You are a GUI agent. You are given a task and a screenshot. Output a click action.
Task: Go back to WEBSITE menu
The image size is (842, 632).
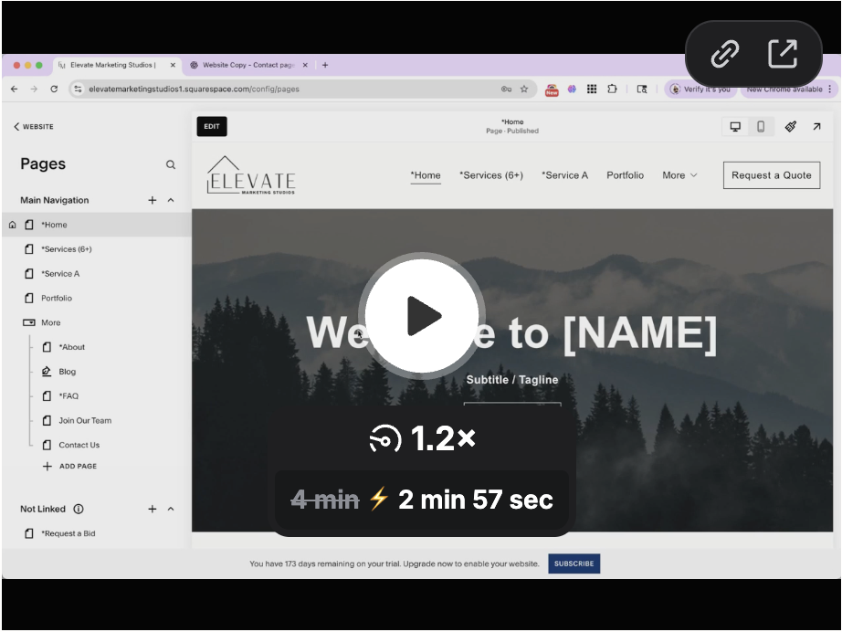click(x=33, y=127)
